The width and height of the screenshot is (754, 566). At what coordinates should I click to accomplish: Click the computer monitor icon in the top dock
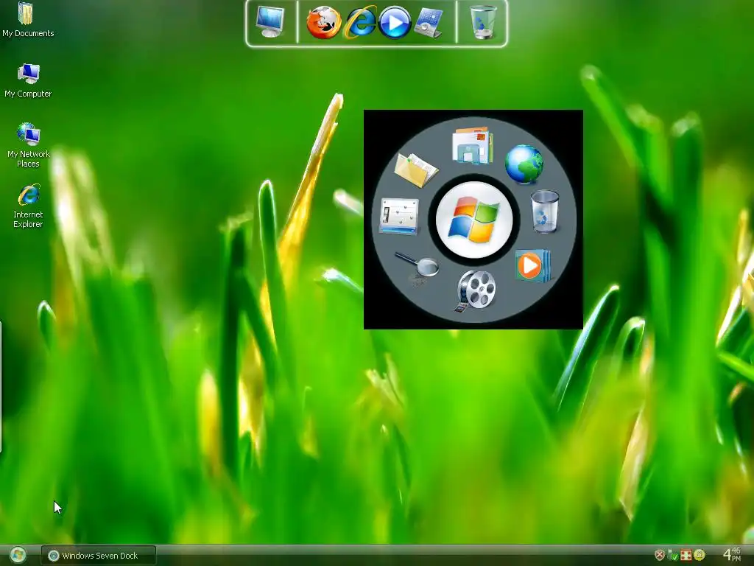270,21
